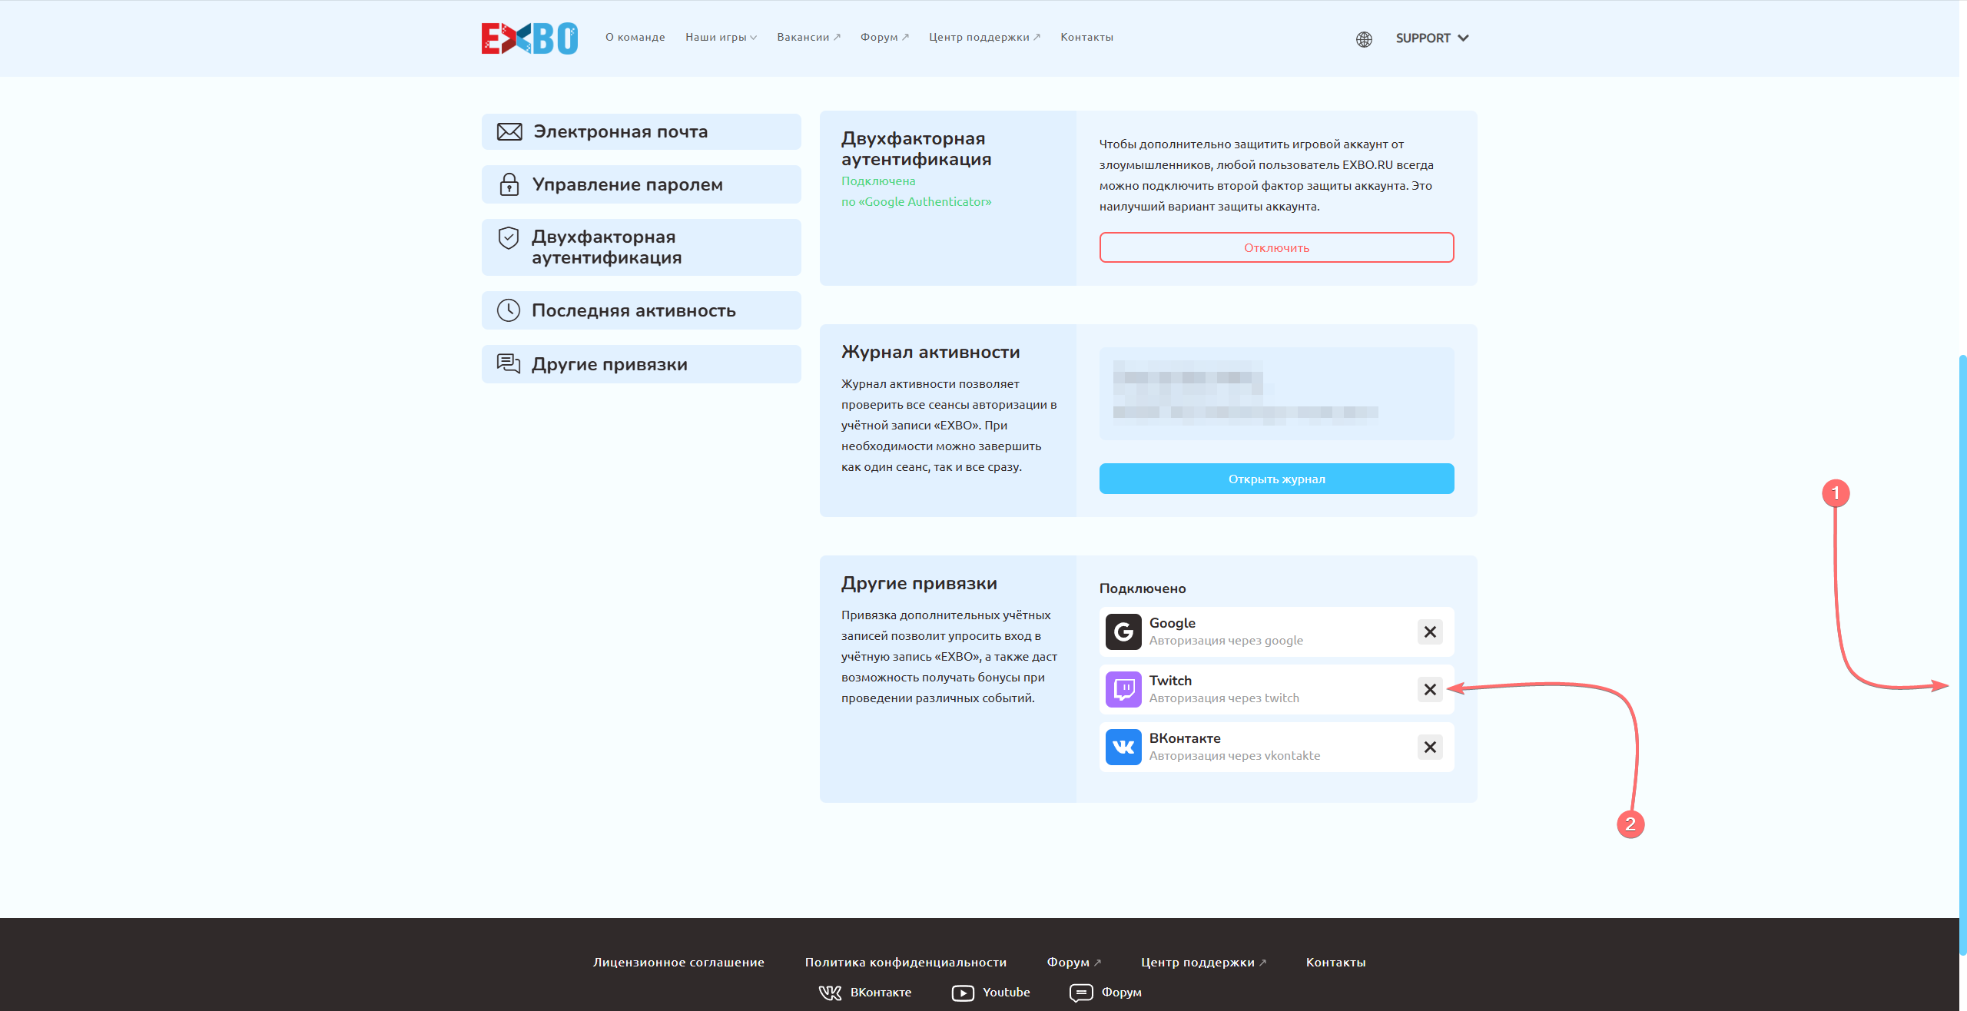
Task: Click the Отключить button
Action: click(1276, 247)
